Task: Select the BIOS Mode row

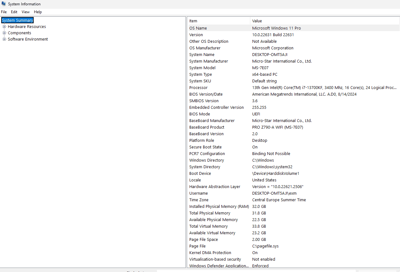Action: [294, 114]
